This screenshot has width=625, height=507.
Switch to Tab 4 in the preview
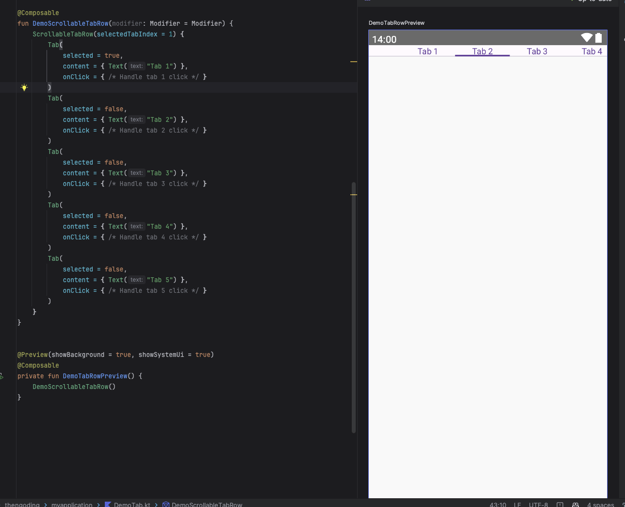coord(592,51)
